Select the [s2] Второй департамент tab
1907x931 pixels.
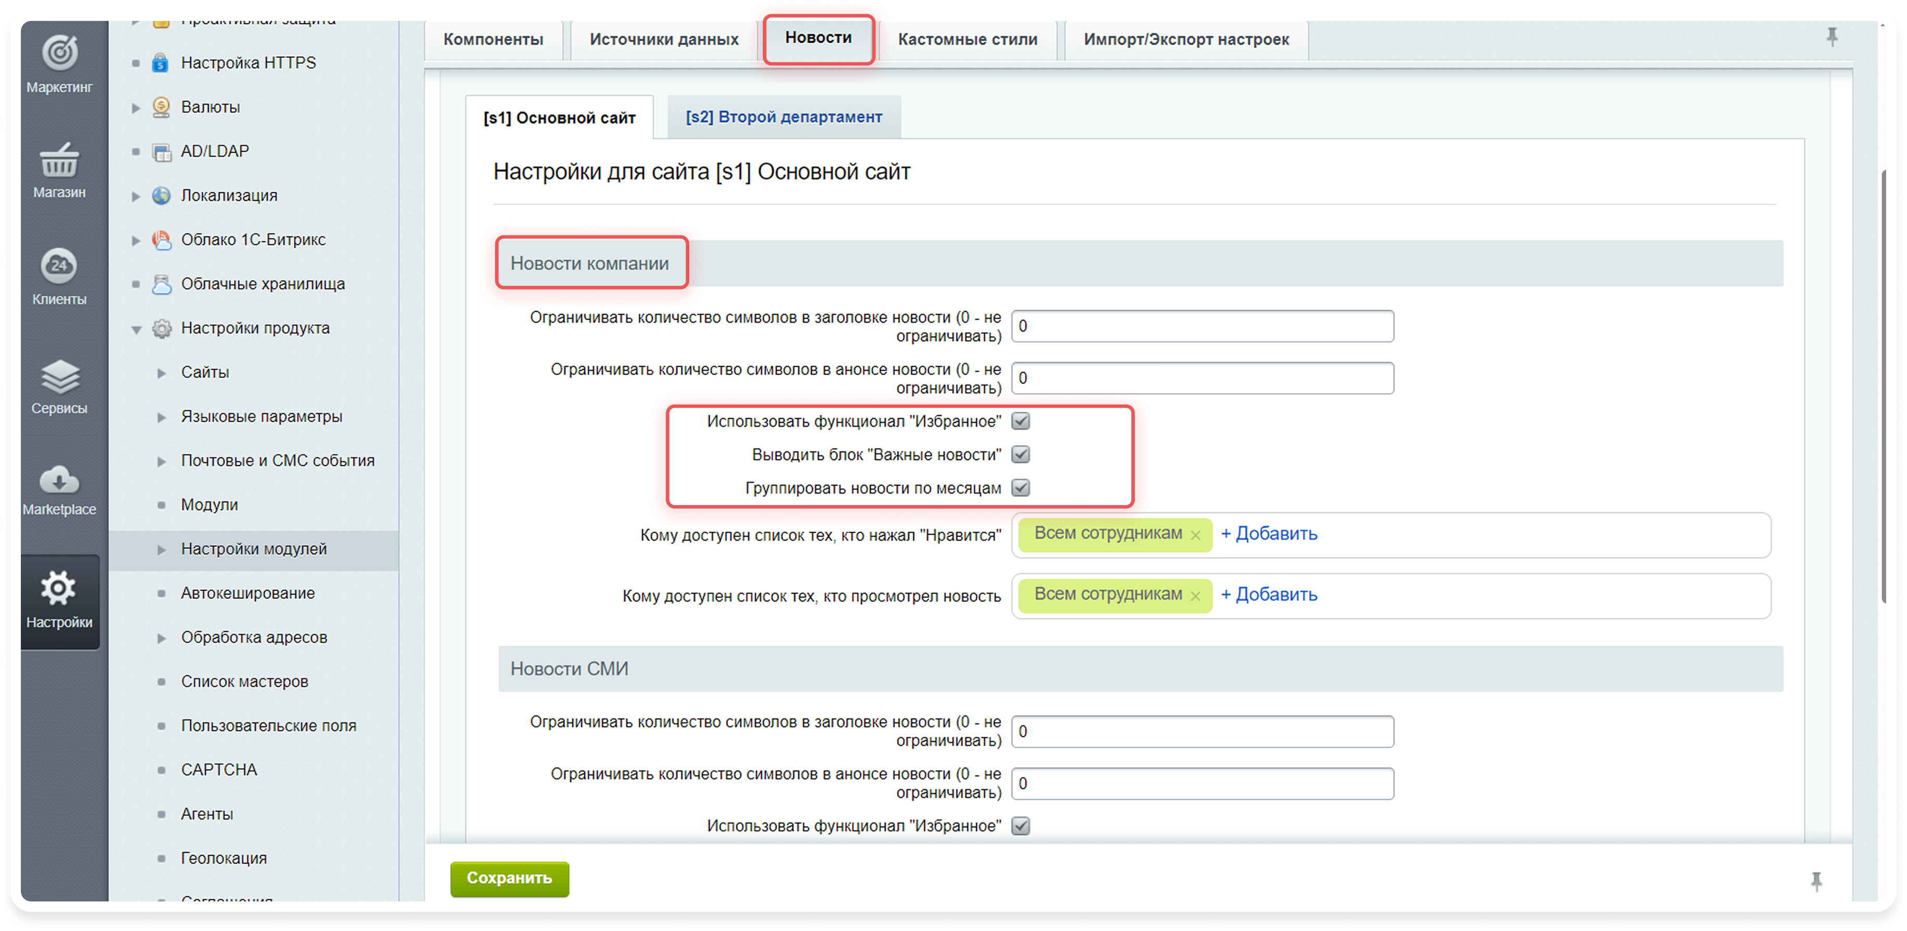click(x=783, y=117)
